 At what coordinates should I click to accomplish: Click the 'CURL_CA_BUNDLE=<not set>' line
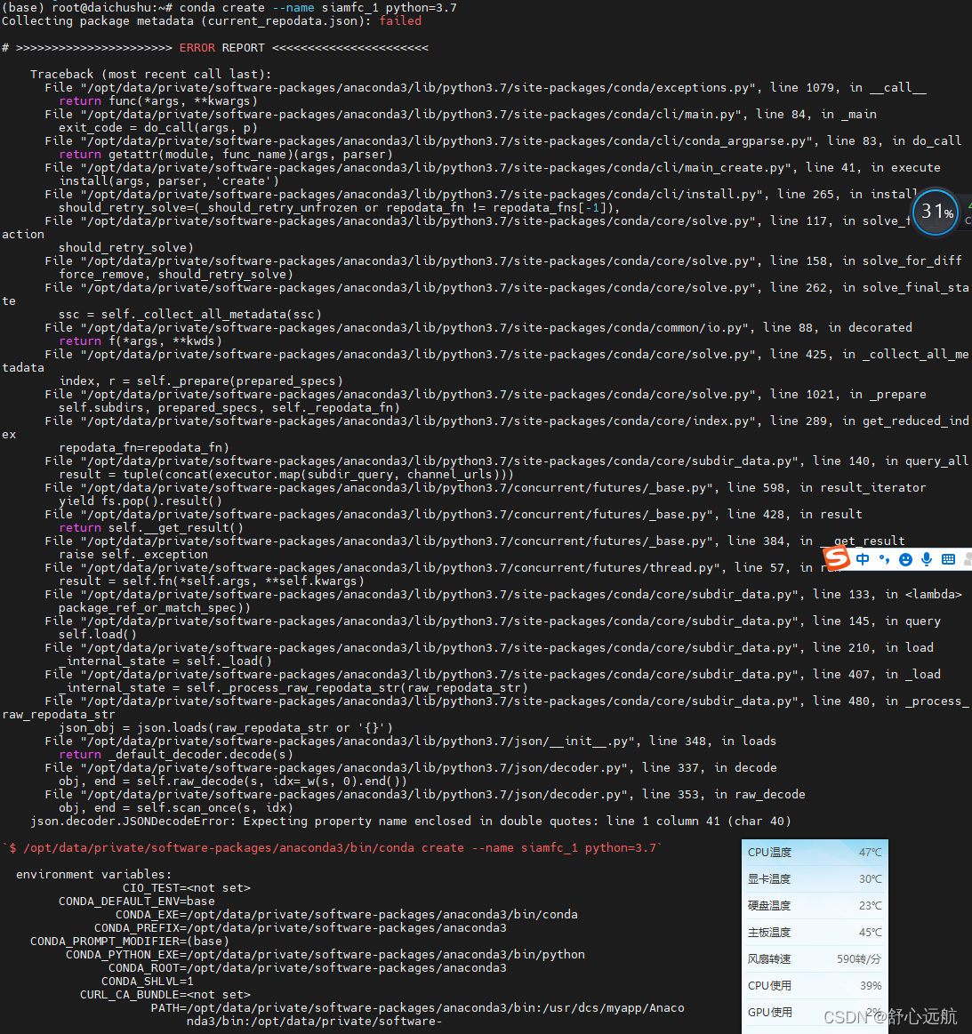[x=165, y=994]
